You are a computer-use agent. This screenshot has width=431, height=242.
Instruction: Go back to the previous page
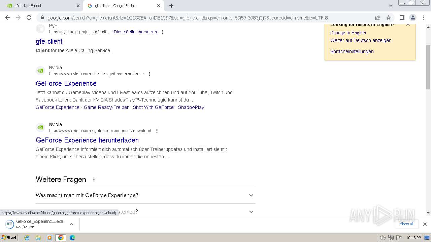pos(7,17)
